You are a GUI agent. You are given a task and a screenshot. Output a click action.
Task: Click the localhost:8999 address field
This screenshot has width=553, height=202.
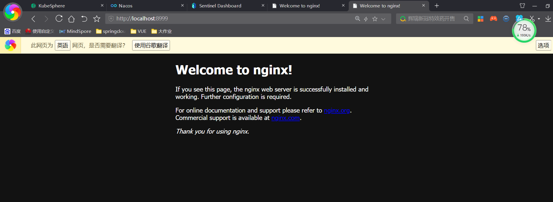coord(207,19)
